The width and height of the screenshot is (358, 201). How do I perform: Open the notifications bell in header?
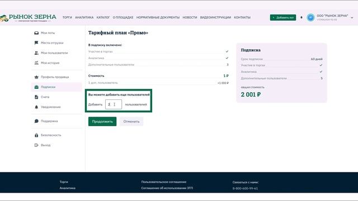(x=302, y=17)
